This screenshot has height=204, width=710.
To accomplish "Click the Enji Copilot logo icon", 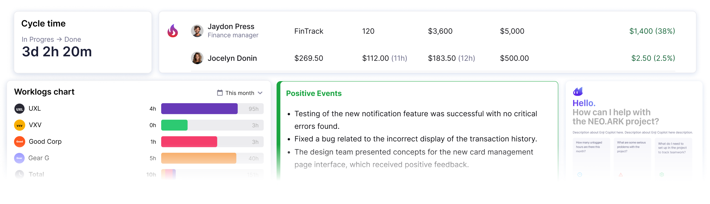I will coord(578,91).
